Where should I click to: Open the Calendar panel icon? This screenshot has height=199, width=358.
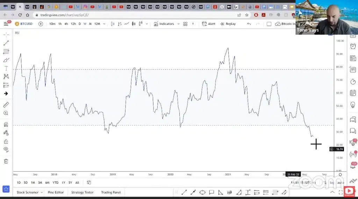coord(353,93)
